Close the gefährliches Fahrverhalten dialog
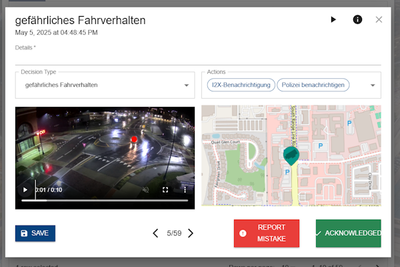This screenshot has height=267, width=400. coord(379,19)
